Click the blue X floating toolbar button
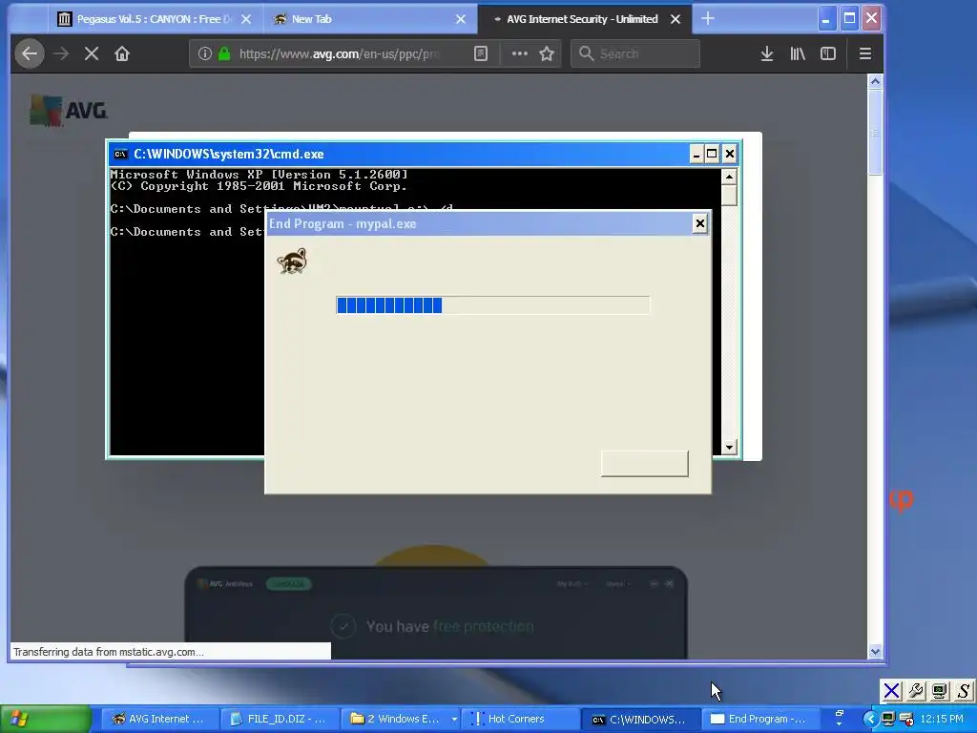977x733 pixels. [x=892, y=691]
